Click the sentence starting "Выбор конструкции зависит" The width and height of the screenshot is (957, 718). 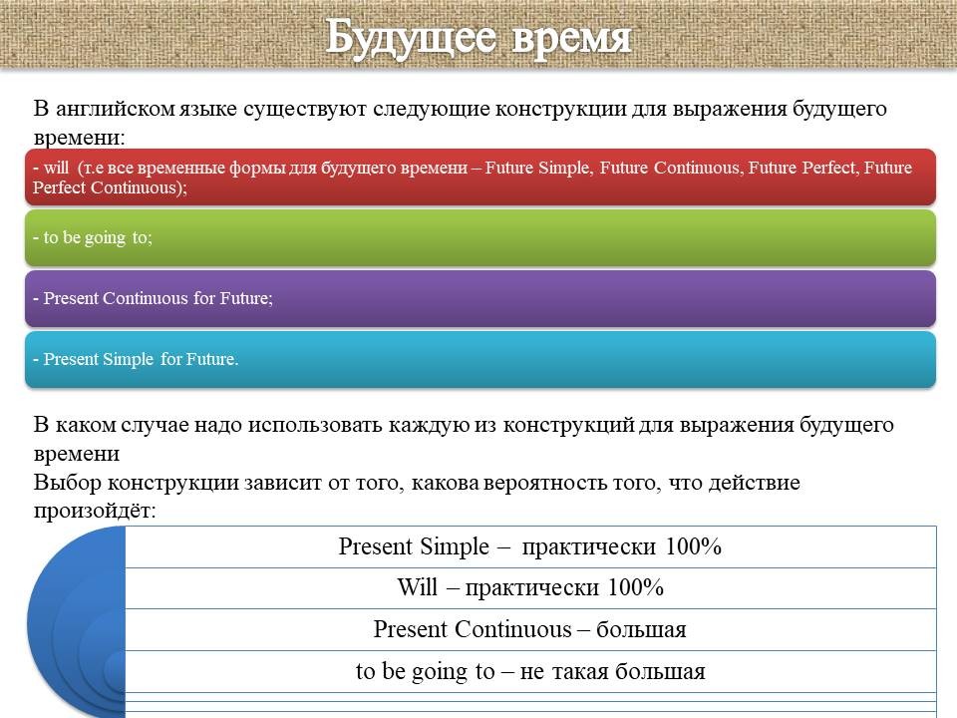[416, 484]
